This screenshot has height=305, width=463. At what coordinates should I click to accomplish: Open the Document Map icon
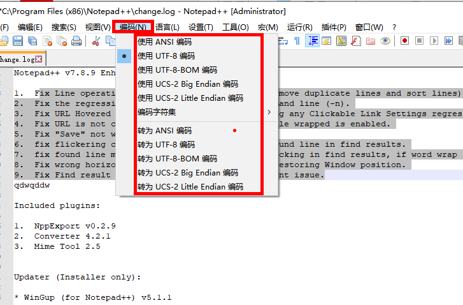click(341, 41)
